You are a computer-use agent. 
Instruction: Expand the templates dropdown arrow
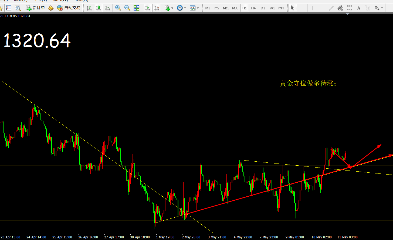click(x=198, y=8)
